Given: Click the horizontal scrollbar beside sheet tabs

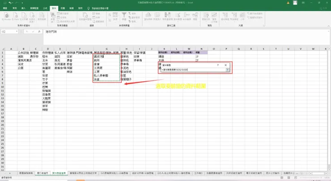Looking at the screenshot, I should click(318, 173).
